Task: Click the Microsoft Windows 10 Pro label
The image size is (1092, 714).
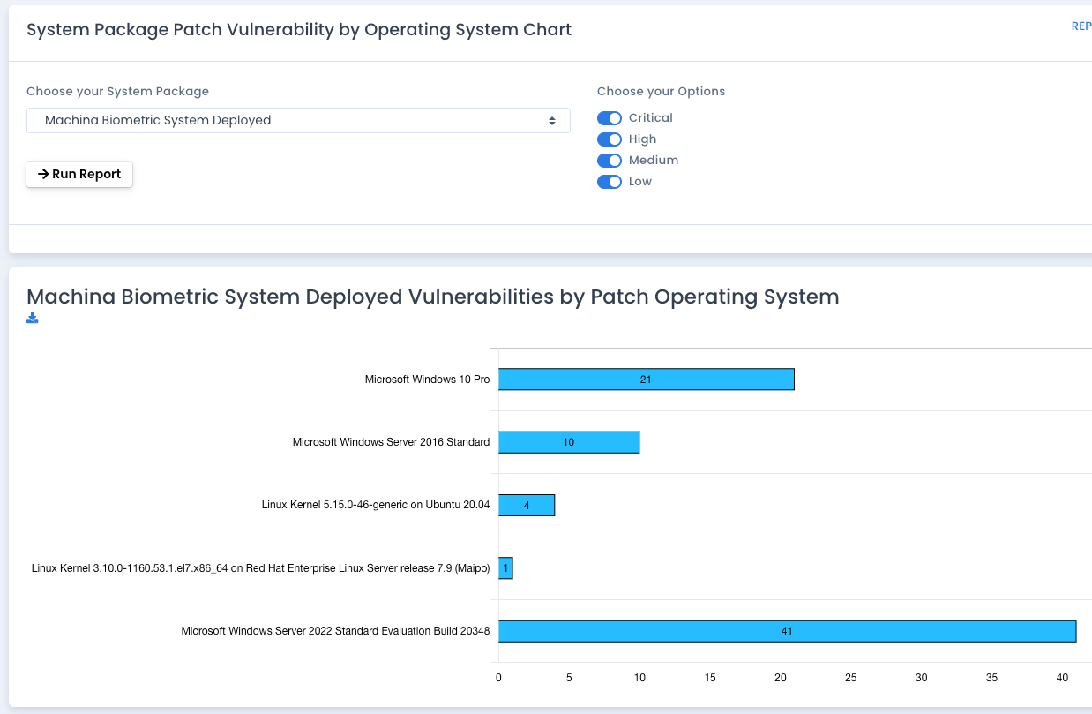Action: click(428, 380)
